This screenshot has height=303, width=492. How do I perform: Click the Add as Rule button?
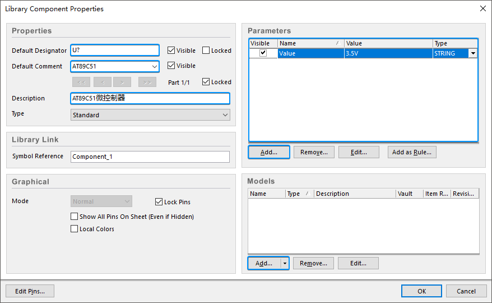(x=412, y=152)
